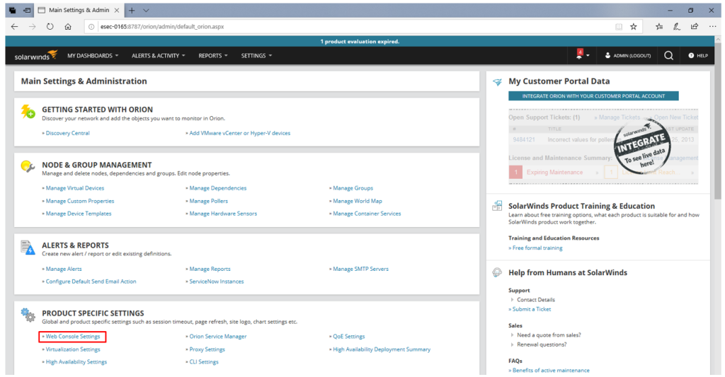The image size is (725, 377).
Task: Open Orion Service Manager
Action: [x=218, y=337]
